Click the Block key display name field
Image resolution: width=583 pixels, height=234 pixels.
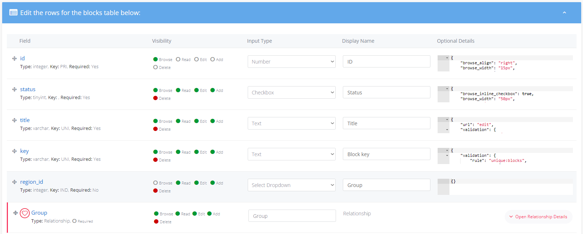[x=386, y=154]
